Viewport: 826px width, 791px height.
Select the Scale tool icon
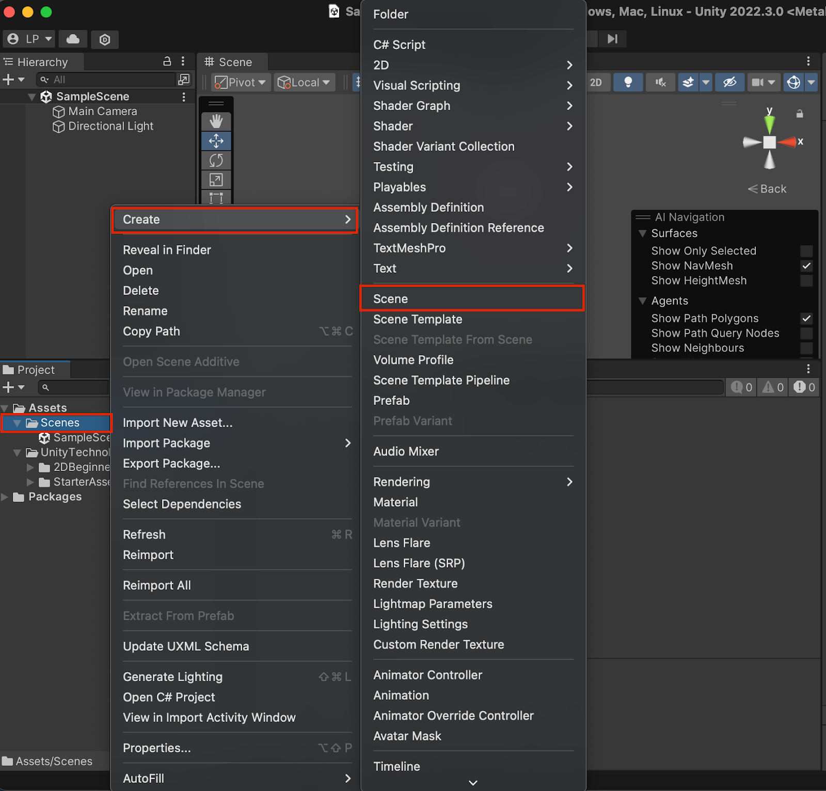tap(216, 180)
